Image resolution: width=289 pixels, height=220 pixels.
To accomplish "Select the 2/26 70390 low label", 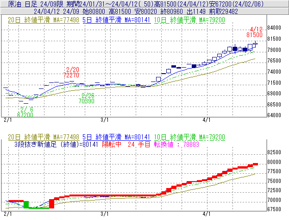I will point(87,98).
